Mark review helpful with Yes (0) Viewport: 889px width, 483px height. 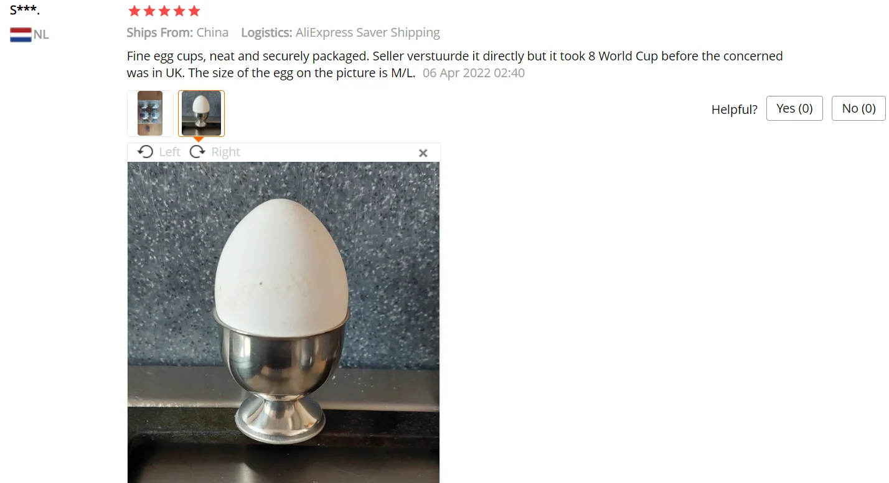pyautogui.click(x=794, y=108)
